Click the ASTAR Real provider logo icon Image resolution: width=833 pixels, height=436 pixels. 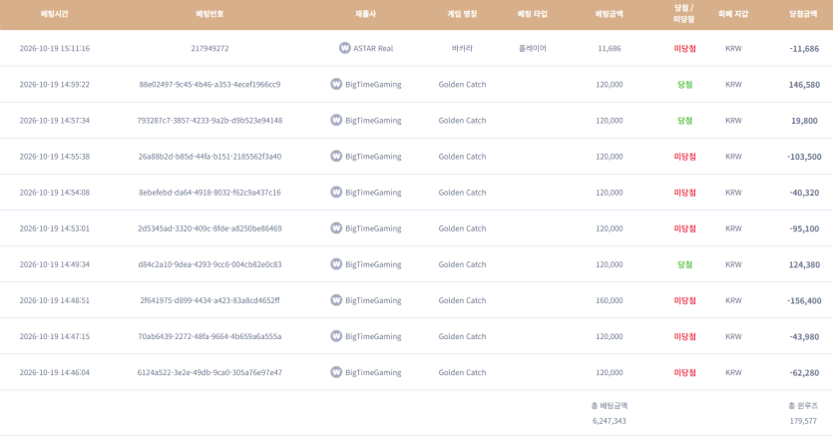[x=345, y=48]
